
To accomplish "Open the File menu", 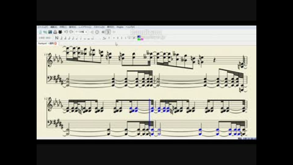I will pos(42,27).
